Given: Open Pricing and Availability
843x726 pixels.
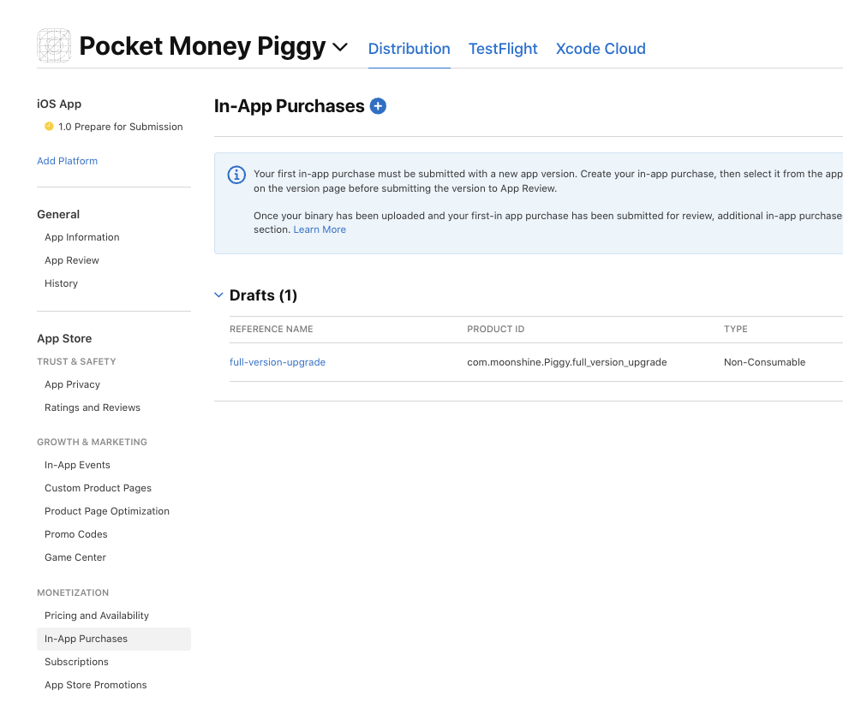Looking at the screenshot, I should tap(97, 616).
